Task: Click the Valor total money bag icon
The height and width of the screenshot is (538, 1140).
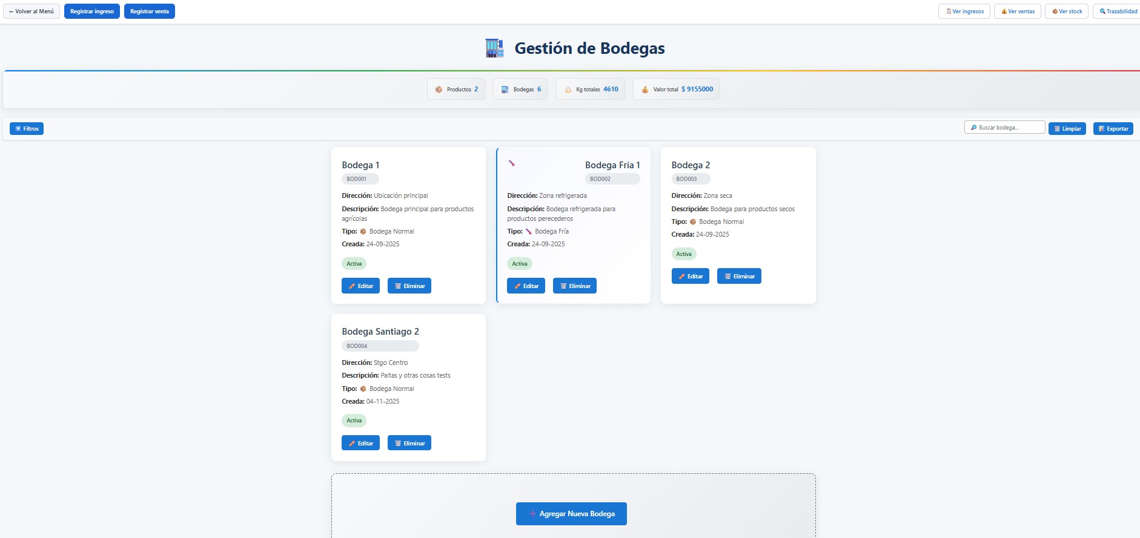Action: click(645, 90)
